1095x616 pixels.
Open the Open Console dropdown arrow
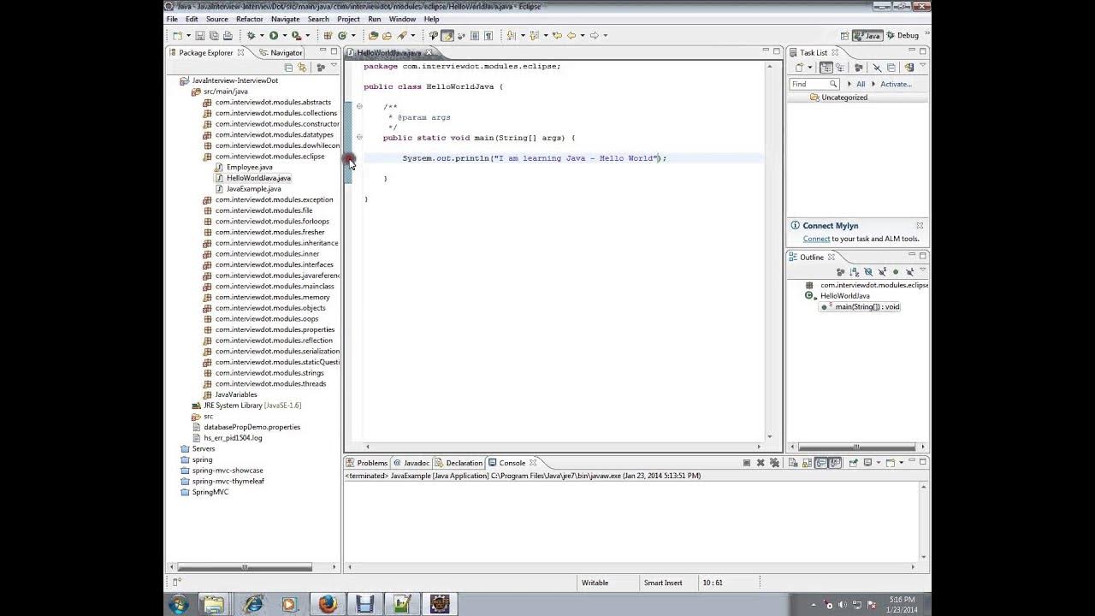[901, 463]
